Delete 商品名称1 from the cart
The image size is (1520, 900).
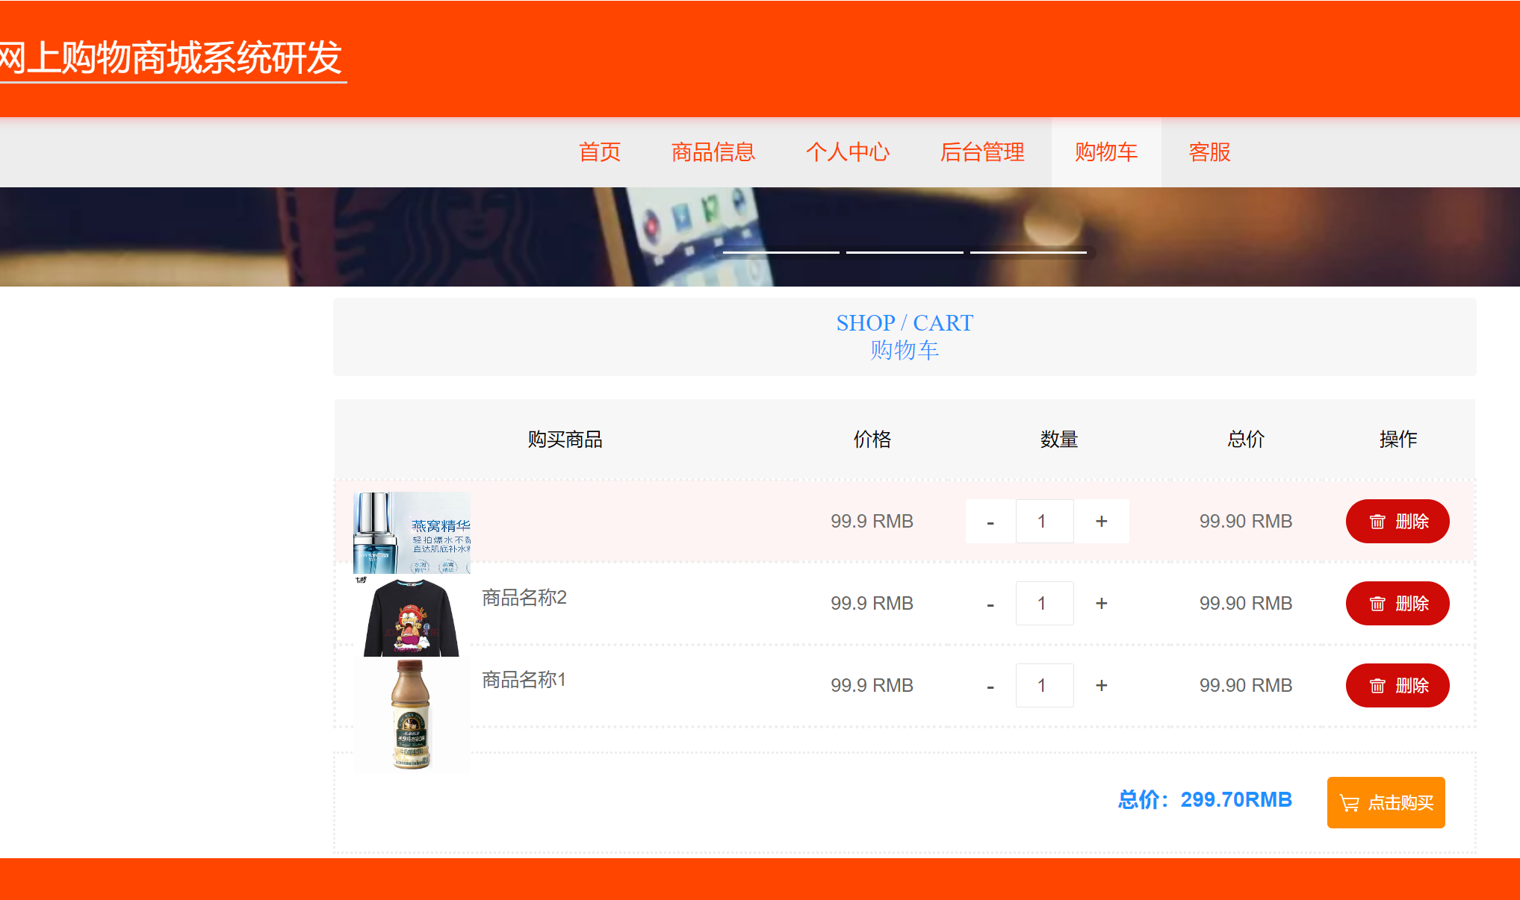[1397, 685]
